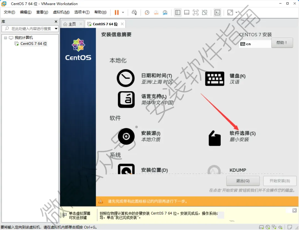The image size is (299, 230).
Task: Open the 文件(F) menu
Action: (x=9, y=12)
